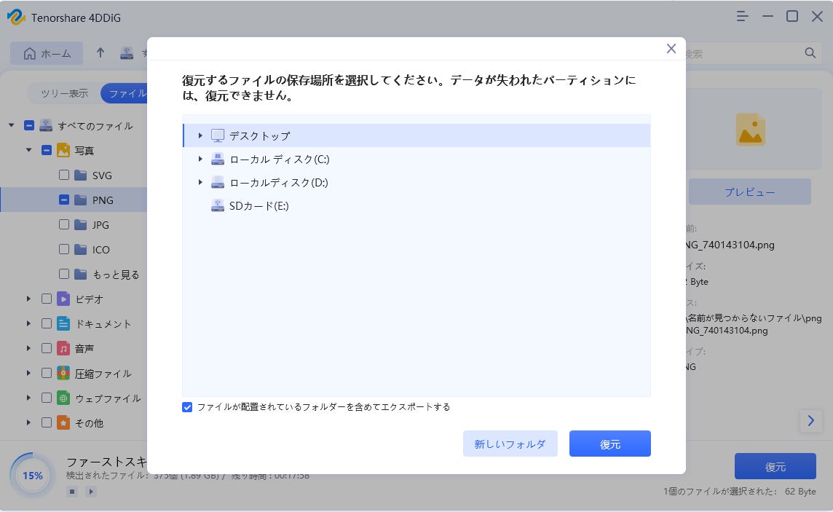Click the up-arrow navigation icon
This screenshot has width=833, height=512.
point(100,53)
